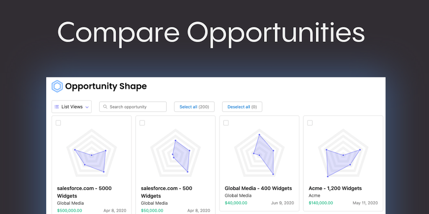Enable the Acme 1,200 Widgets checkbox
This screenshot has width=429, height=214.
coord(310,123)
